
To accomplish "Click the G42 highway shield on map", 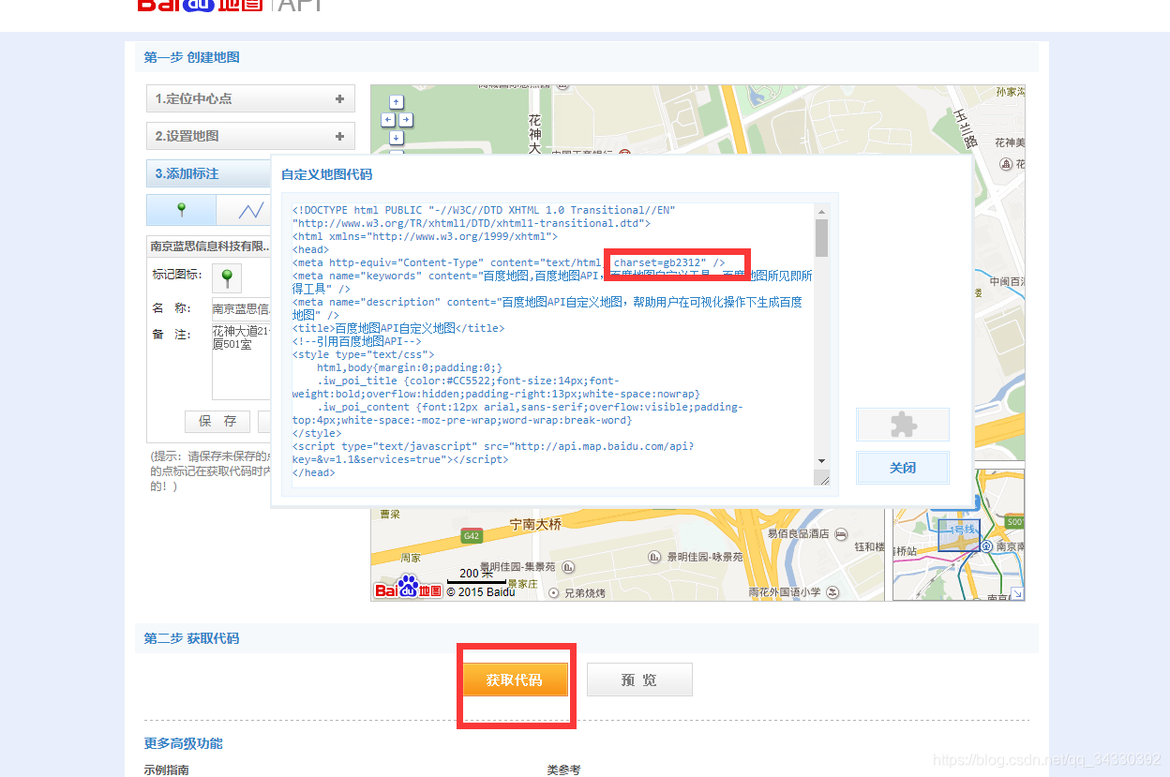I will [472, 536].
